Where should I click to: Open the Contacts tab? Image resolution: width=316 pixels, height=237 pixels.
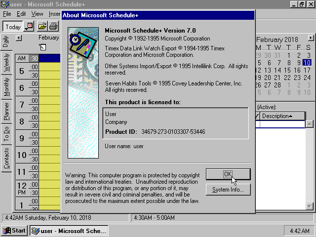point(6,159)
